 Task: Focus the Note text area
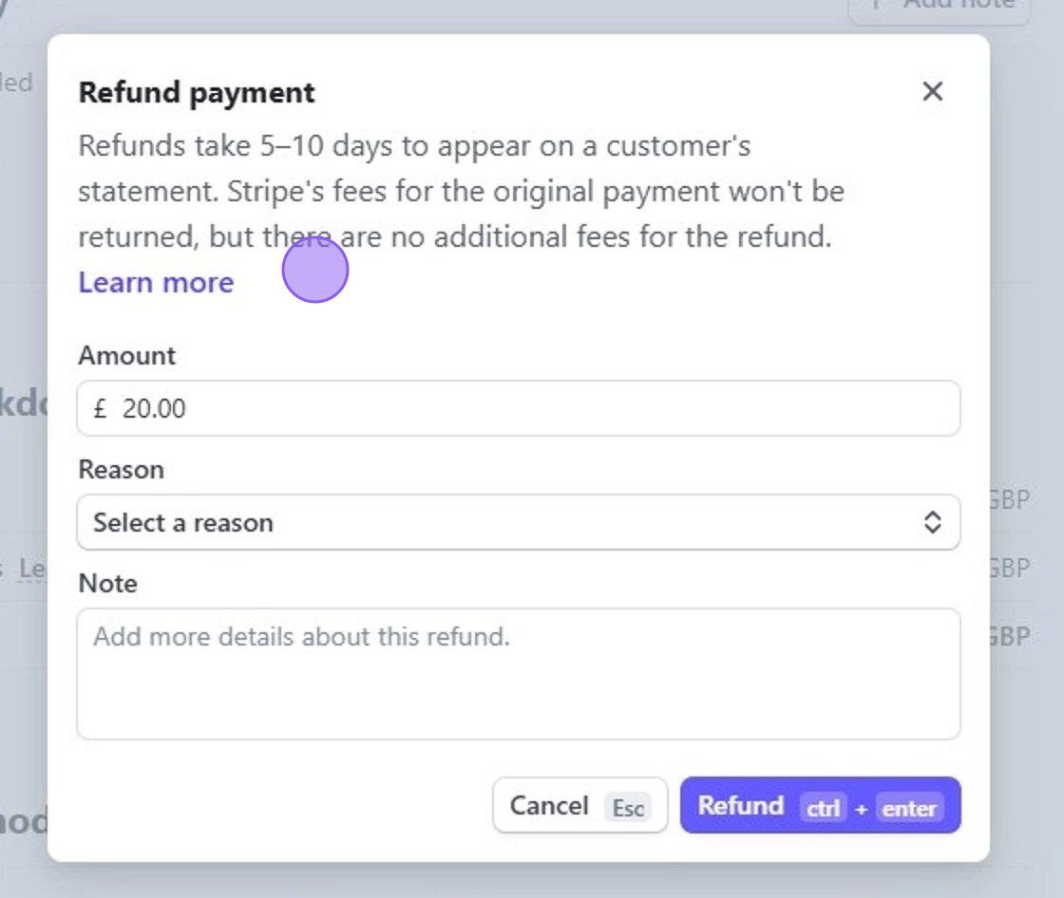point(519,674)
